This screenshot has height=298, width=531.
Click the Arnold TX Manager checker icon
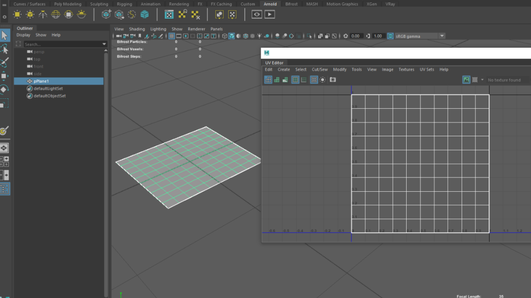coord(169,14)
